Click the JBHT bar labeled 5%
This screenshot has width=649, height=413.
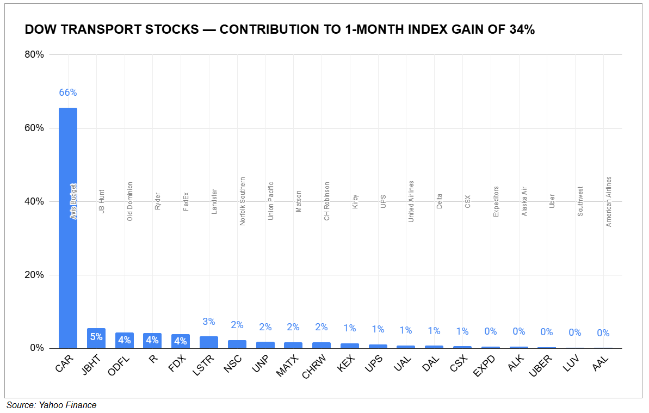tap(96, 338)
